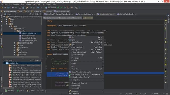The width and height of the screenshot is (170, 95).
Task: Click the Forward navigation arrow icon
Action: coord(41,8)
